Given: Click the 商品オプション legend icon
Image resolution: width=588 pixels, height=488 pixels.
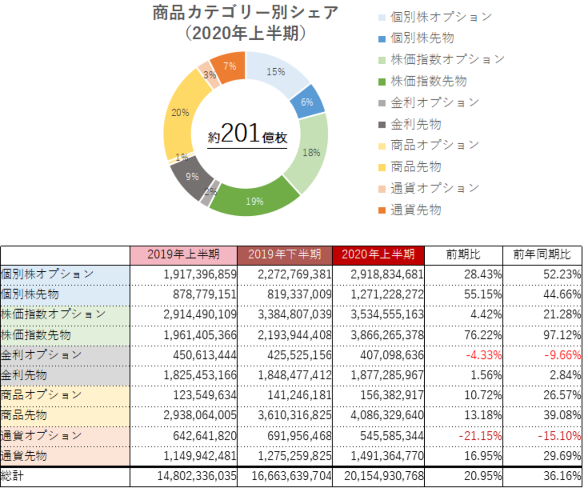Looking at the screenshot, I should pos(381,145).
